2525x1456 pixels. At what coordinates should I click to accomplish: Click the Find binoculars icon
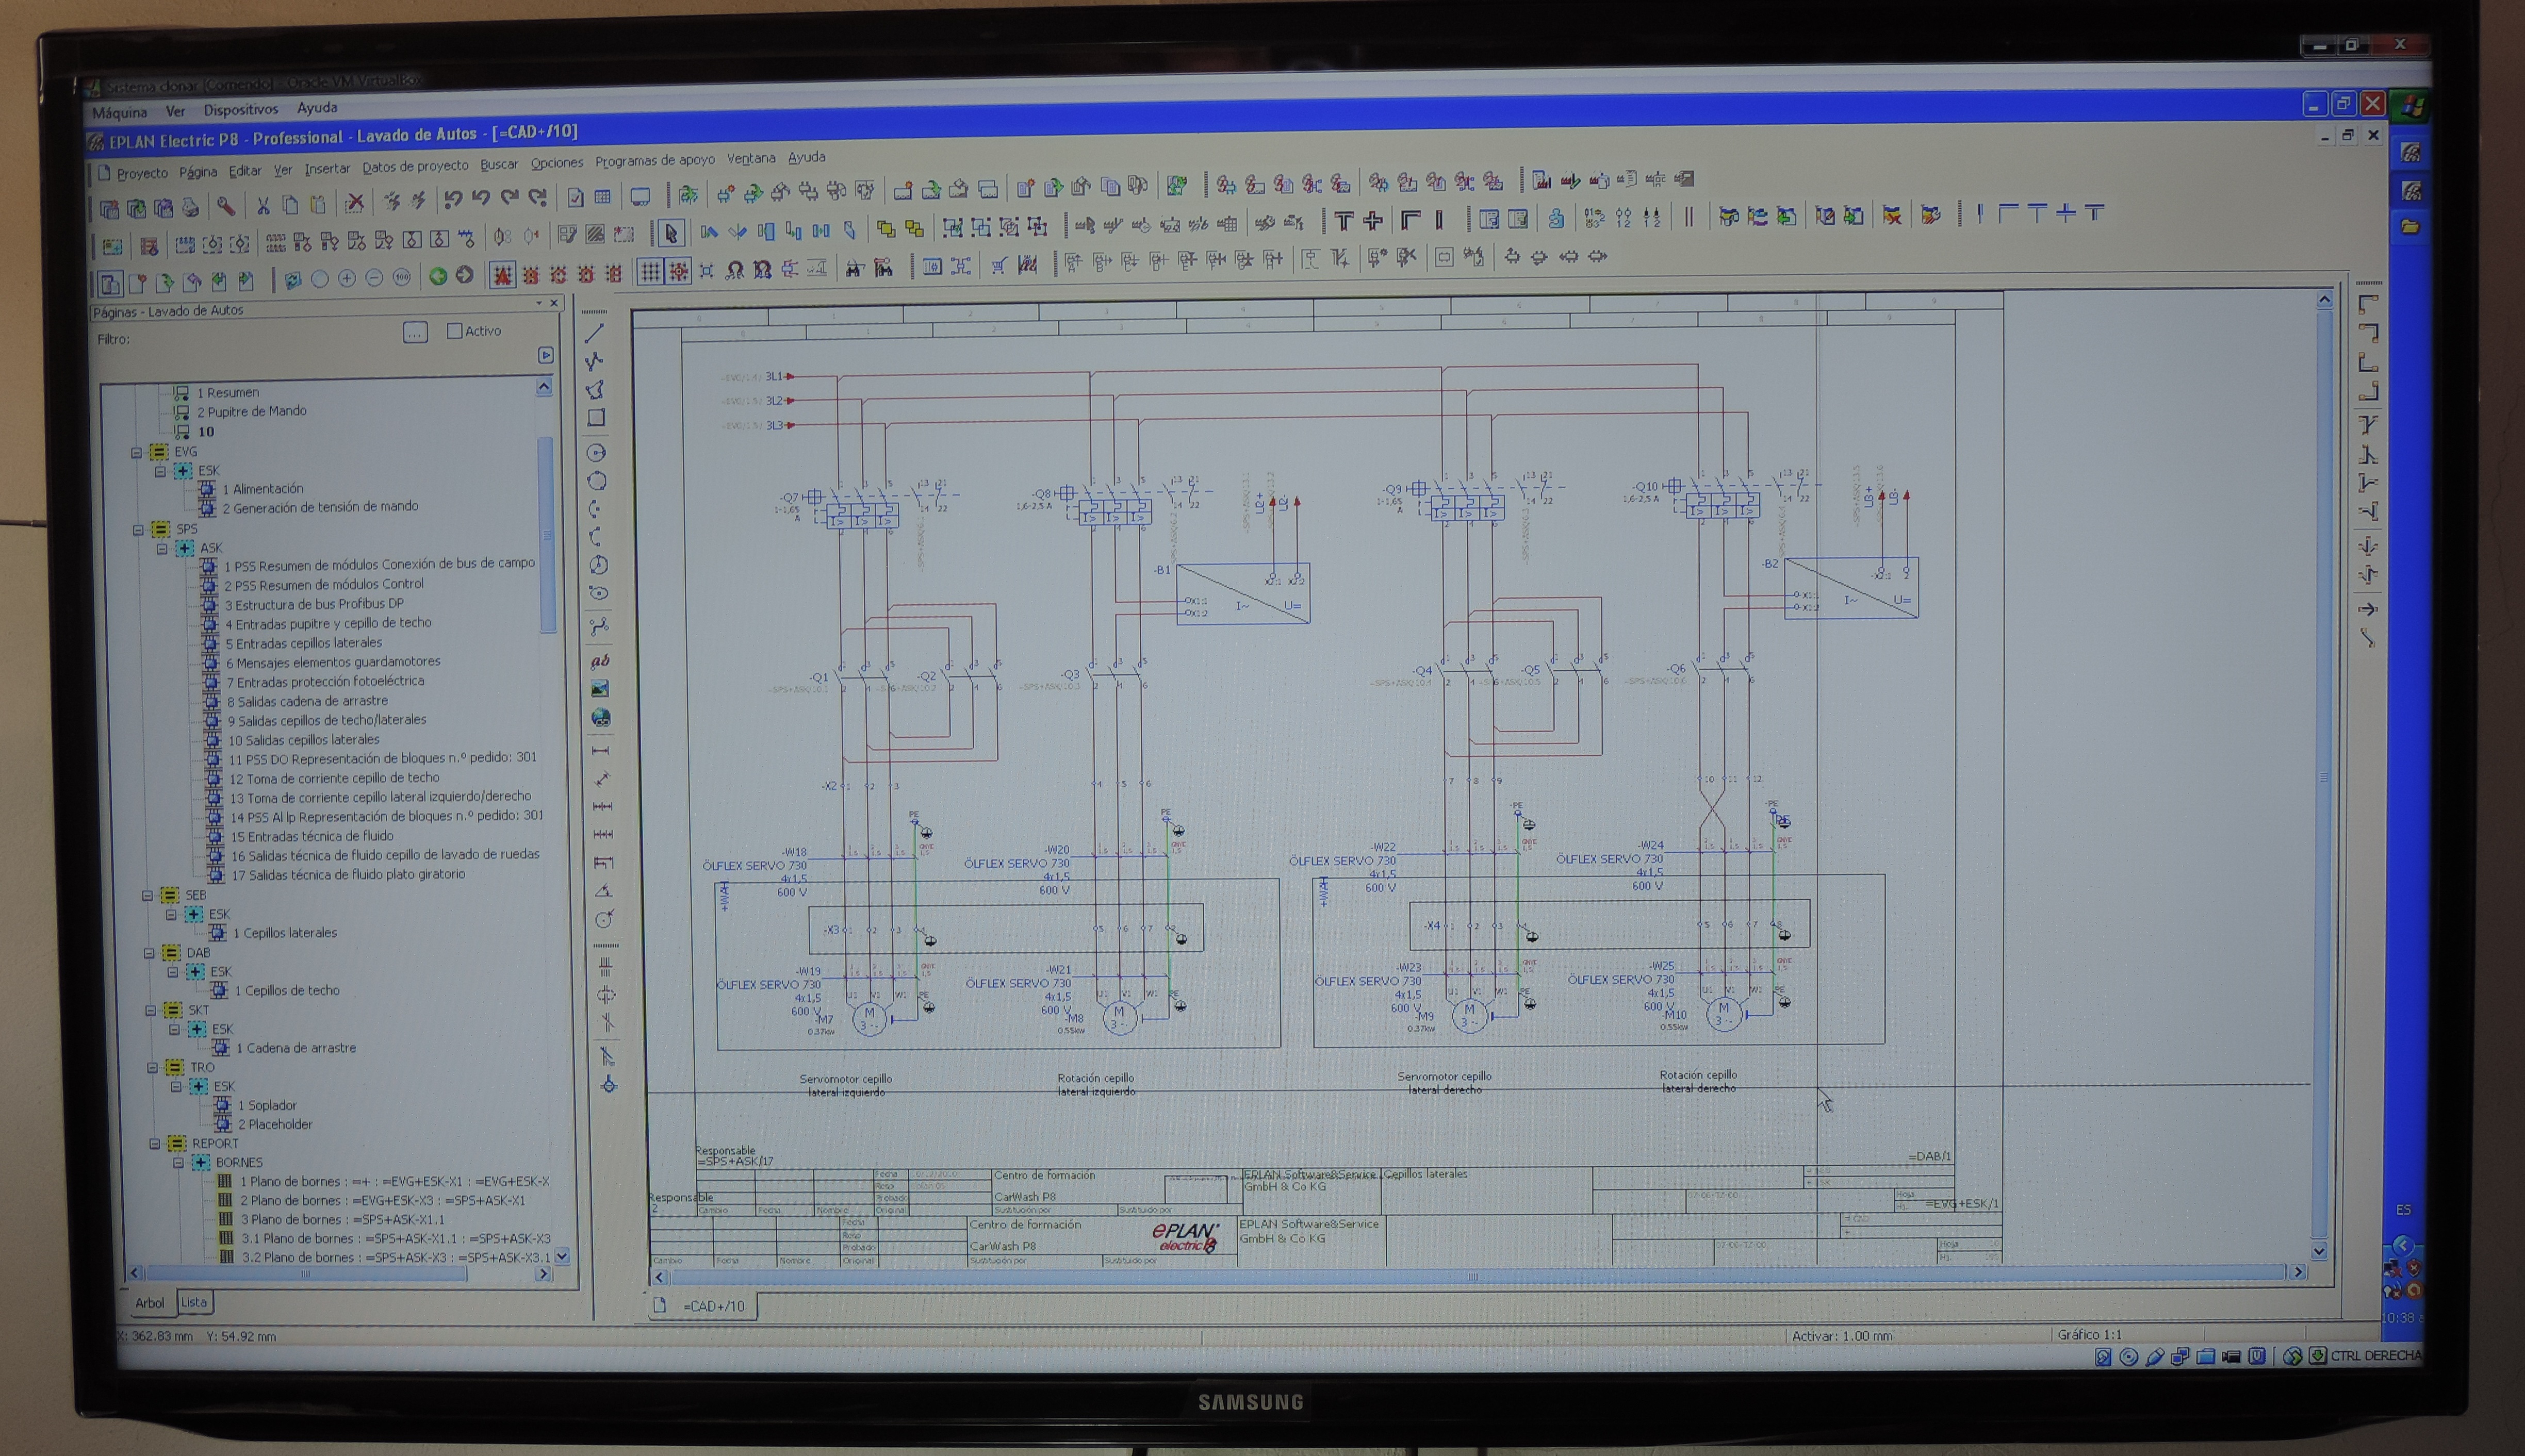coord(855,268)
